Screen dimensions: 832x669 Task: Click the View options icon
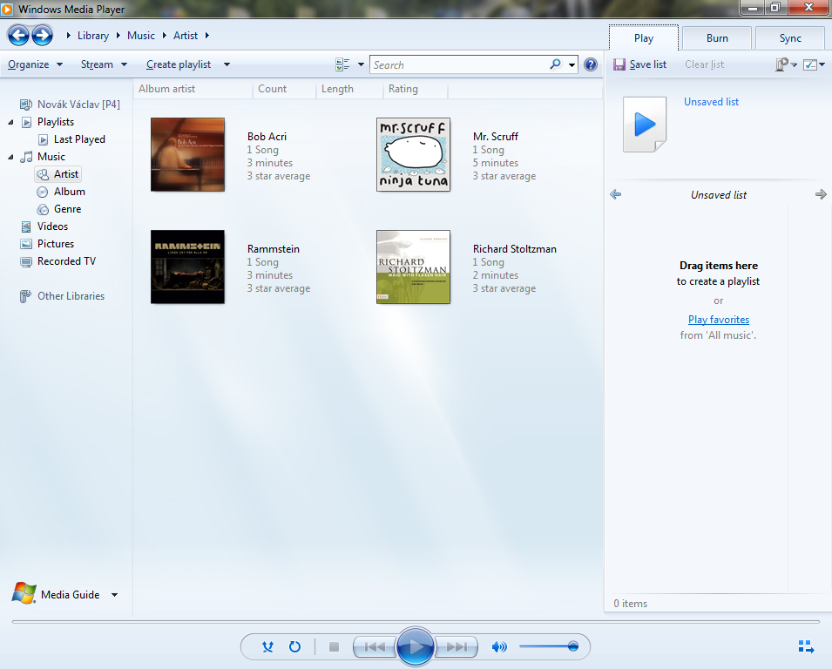coord(342,64)
